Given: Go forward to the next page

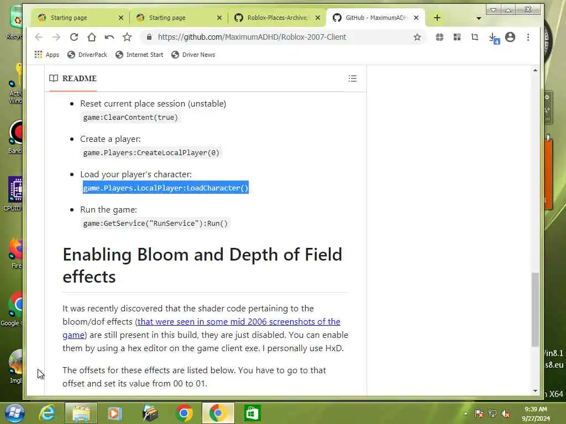Looking at the screenshot, I should click(x=56, y=37).
